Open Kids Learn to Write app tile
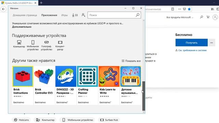Screen dimensions: 219x123 (109, 85)
